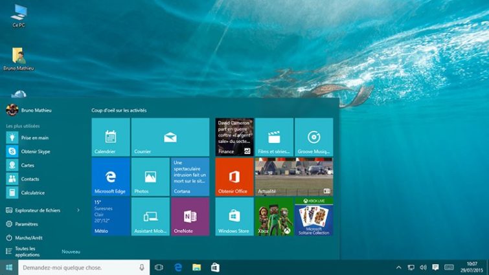489x275 pixels.
Task: Click Obtenir Skype in the list
Action: click(42, 151)
